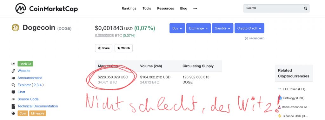Screen dimensions: 325x120
Task: Focus the Search input field
Action: coord(274,9)
